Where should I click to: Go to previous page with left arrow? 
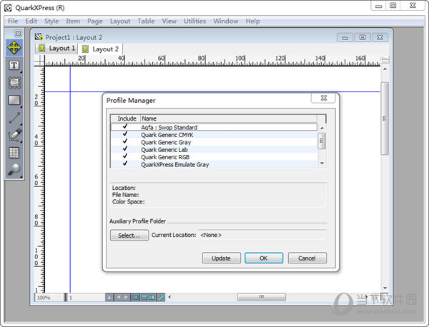tap(118, 297)
